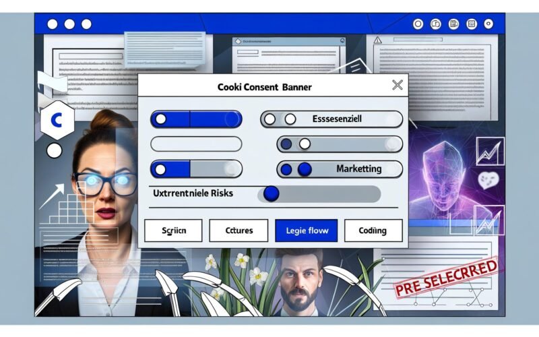Viewport: 539px width, 337px height.
Task: Click the Cooki Consent Banner title
Action: [x=264, y=87]
